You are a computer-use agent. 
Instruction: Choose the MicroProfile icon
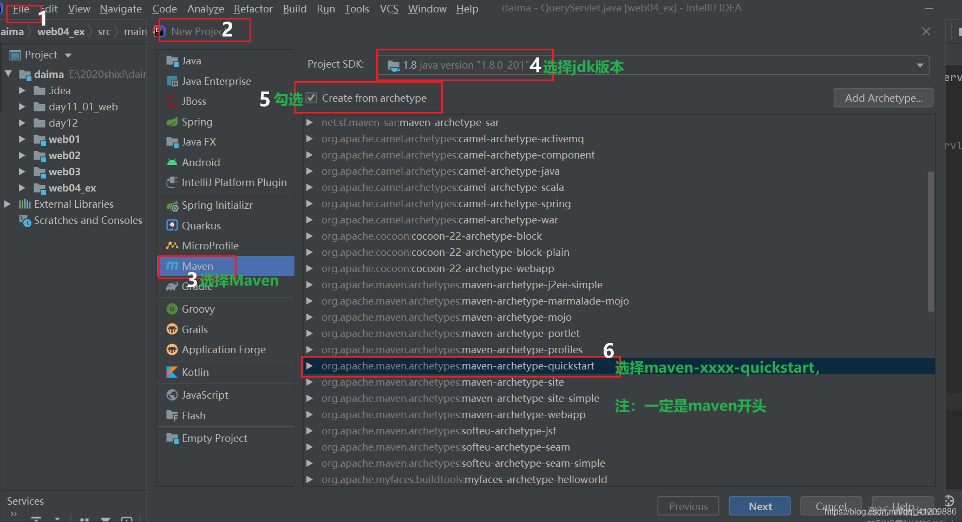172,246
